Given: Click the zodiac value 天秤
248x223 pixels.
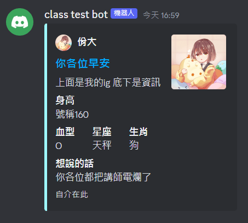Looking at the screenshot, I should point(102,145).
